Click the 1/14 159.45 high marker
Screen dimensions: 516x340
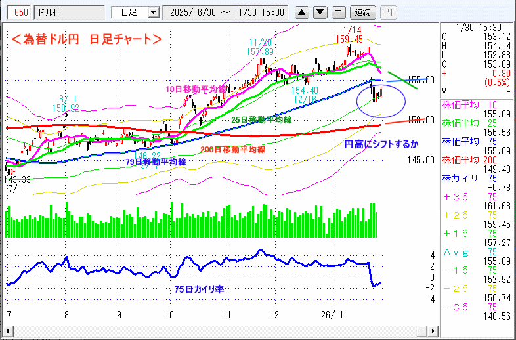353,35
